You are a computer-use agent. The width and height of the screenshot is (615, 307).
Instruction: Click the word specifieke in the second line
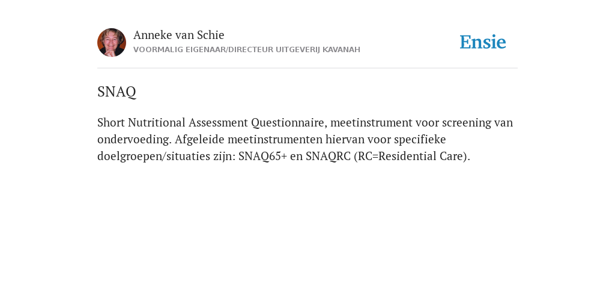(420, 140)
